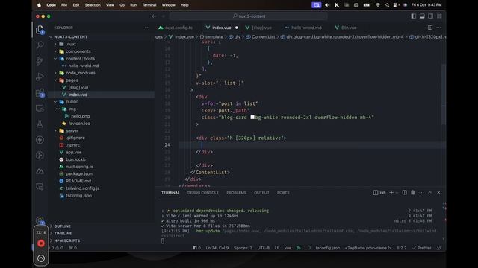This screenshot has height=268, width=478.
Task: Add a new terminal with plus icon
Action: click(x=391, y=193)
